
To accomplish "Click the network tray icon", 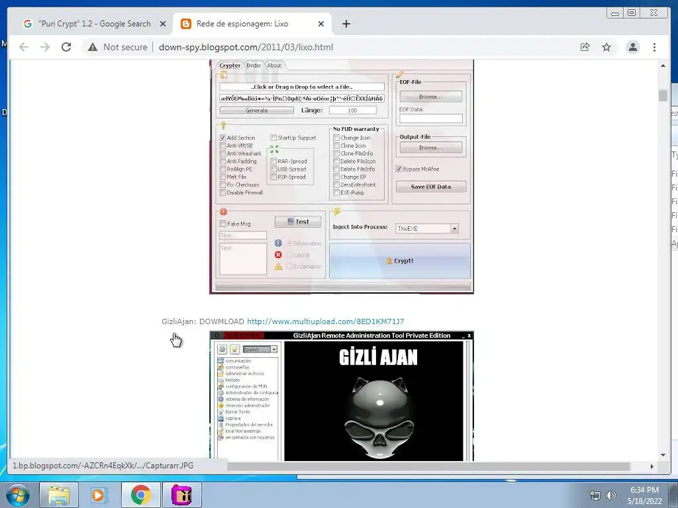I will pos(595,495).
